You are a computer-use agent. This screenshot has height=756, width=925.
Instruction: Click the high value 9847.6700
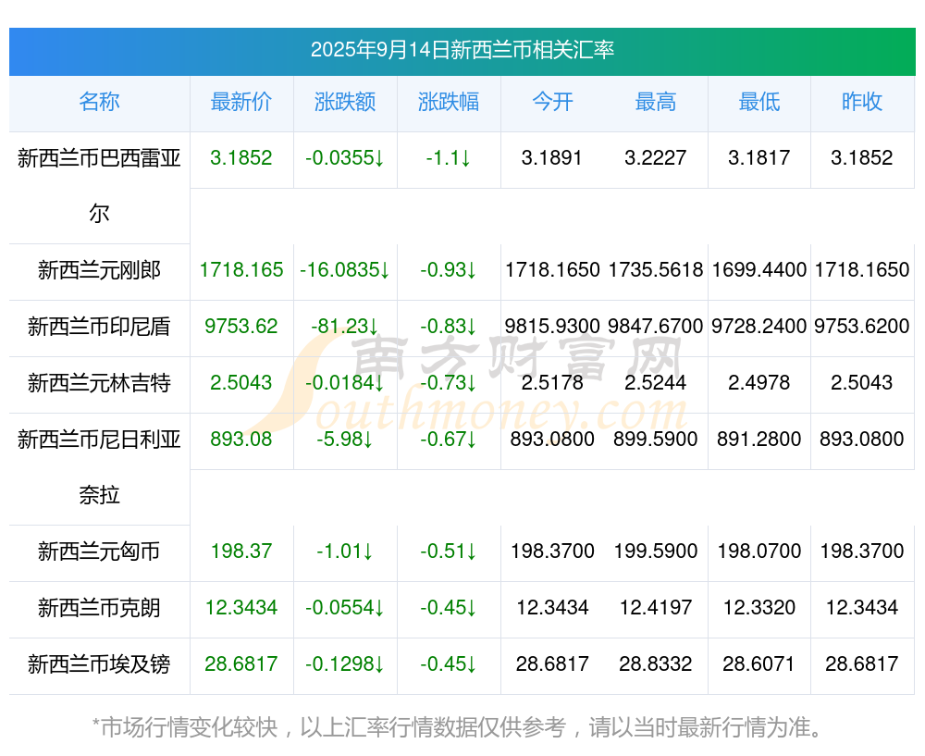click(656, 326)
